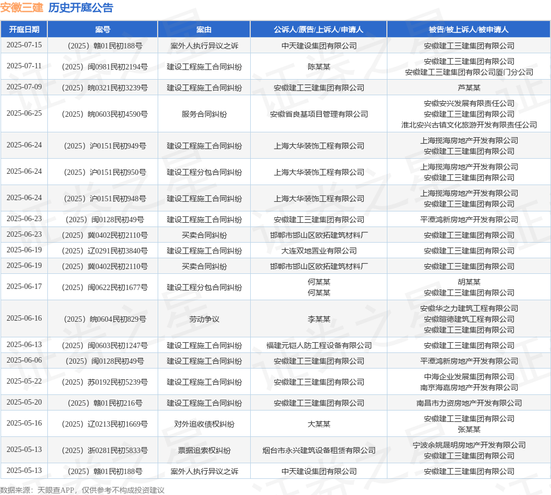551x495 pixels.
Task: Select defendant 南昌市力资房地产开发有限公司
Action: pos(469,403)
